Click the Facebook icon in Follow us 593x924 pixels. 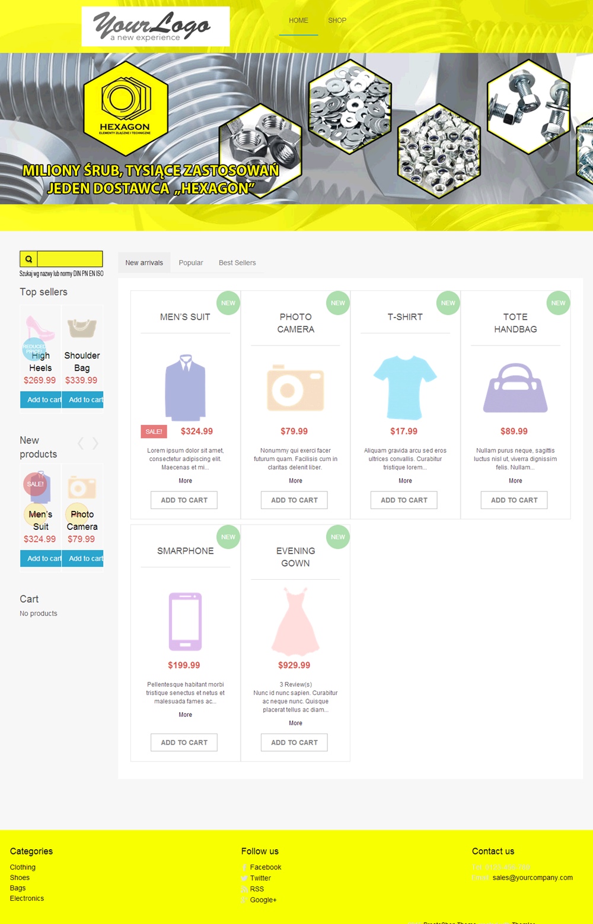click(244, 868)
